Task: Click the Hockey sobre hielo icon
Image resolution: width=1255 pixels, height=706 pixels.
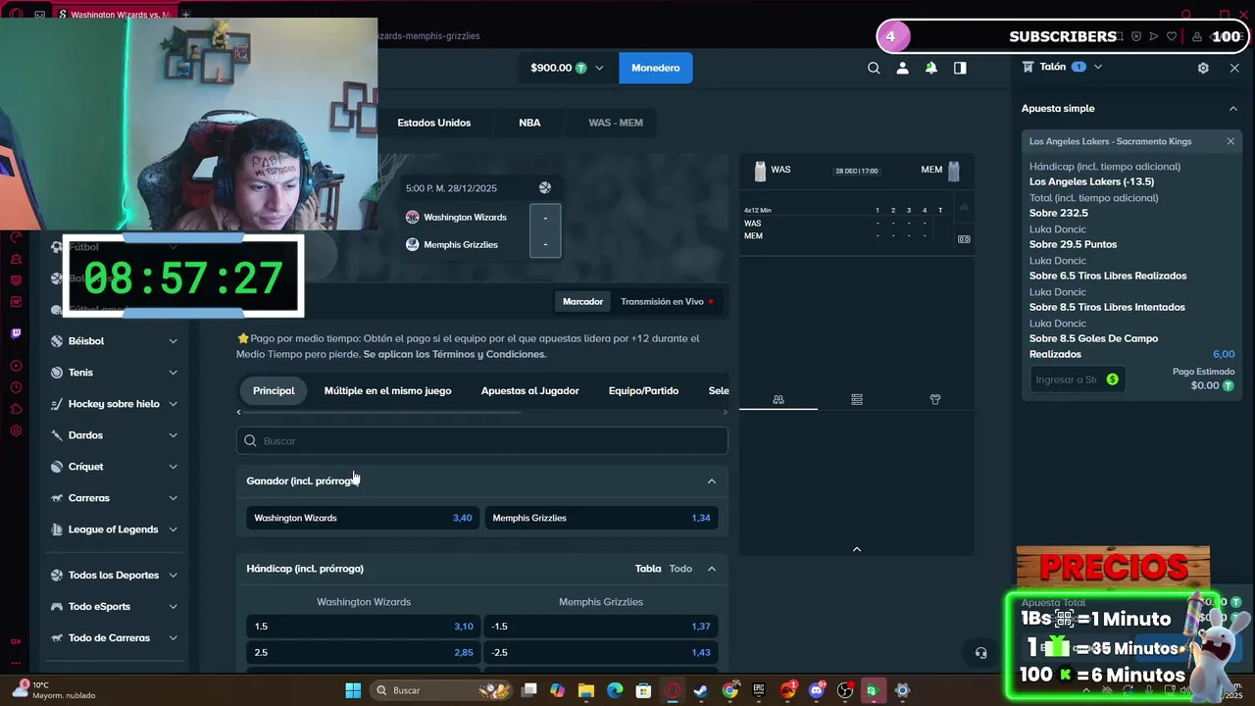Action: (x=57, y=404)
